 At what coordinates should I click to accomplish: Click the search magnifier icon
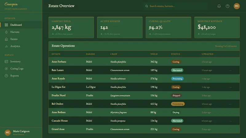[x=147, y=6]
